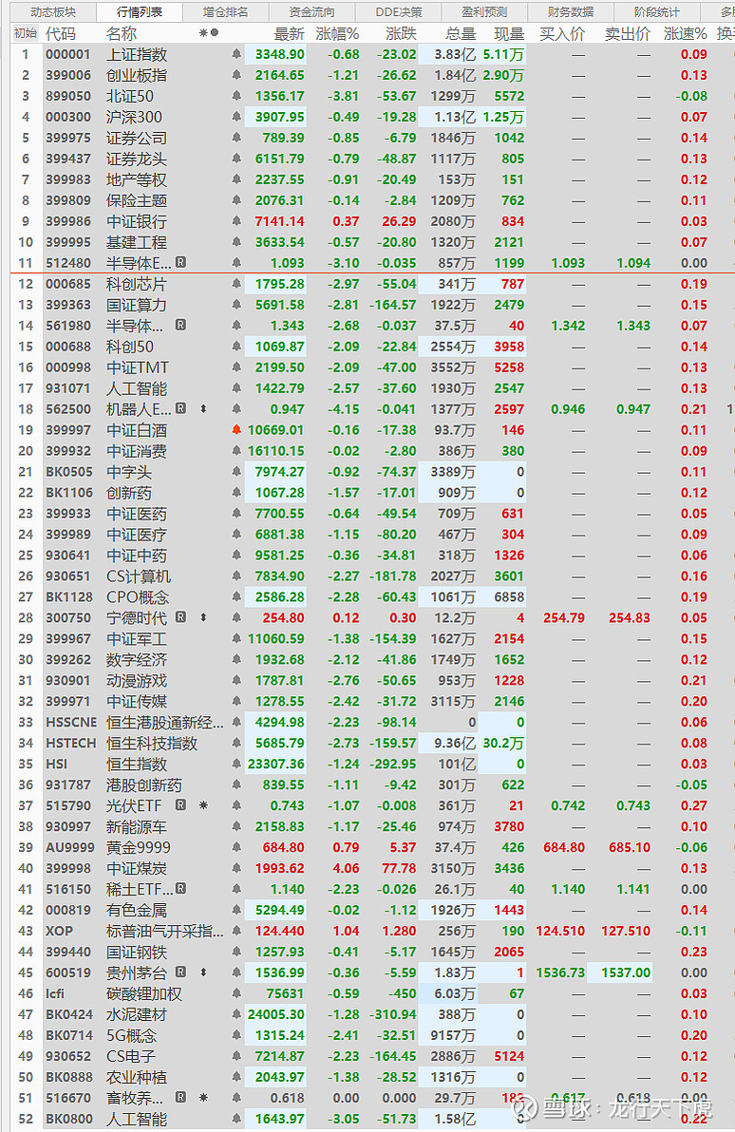Click the red alert bell for 中证白酒

point(236,429)
